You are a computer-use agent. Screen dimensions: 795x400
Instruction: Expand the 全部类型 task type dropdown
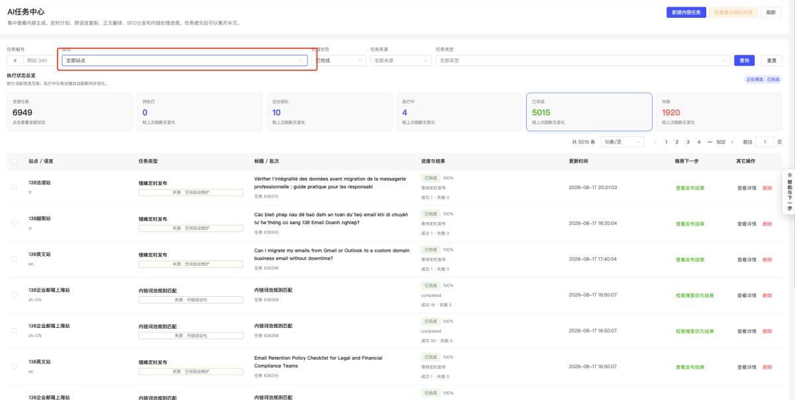582,60
